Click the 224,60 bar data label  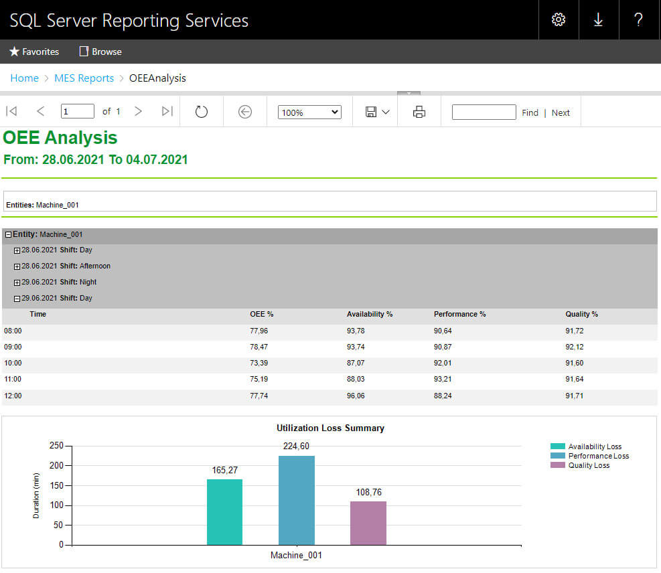click(296, 446)
